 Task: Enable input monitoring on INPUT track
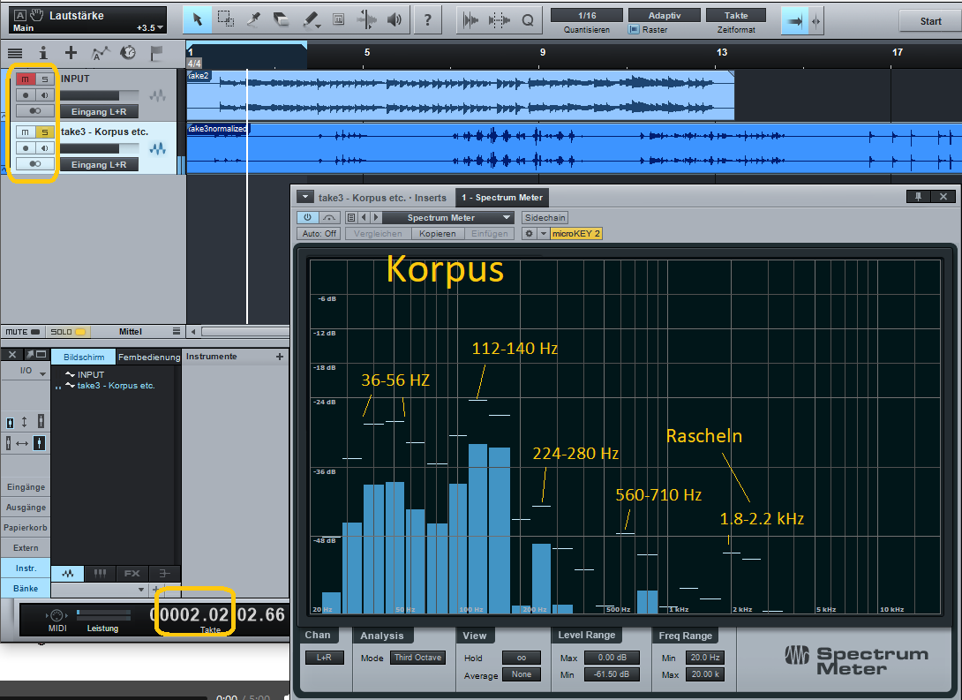(x=45, y=95)
